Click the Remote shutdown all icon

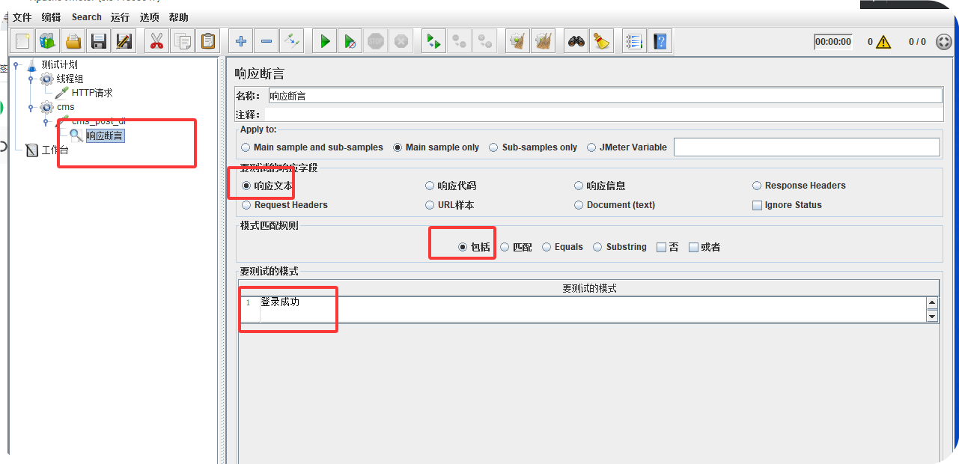tap(484, 41)
